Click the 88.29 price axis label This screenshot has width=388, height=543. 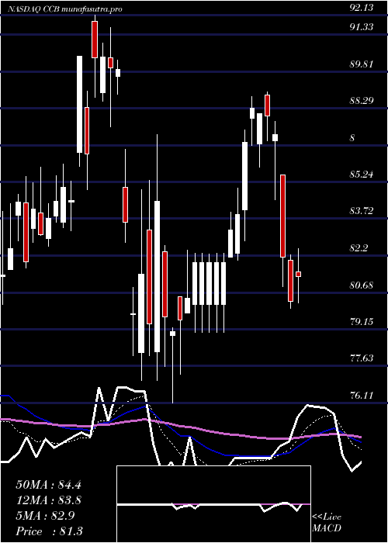[x=362, y=101]
